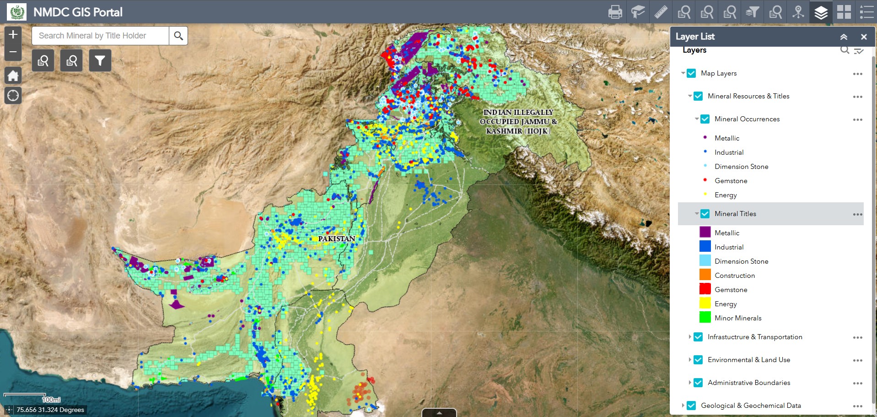Open the filter tool below the search bar

tap(100, 60)
